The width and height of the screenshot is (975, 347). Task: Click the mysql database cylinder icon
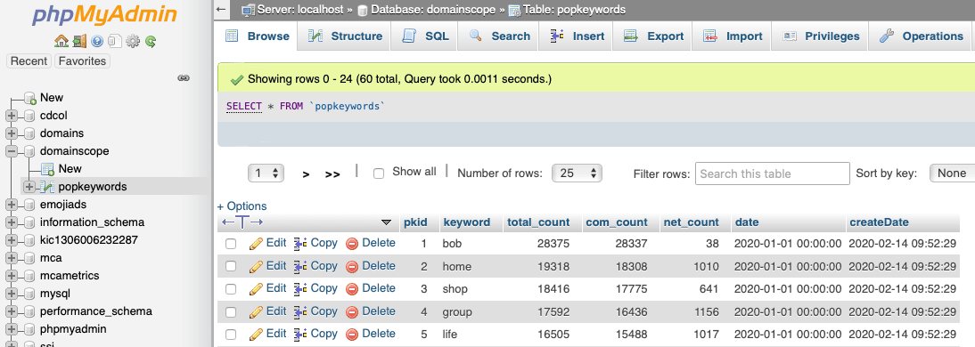point(29,294)
